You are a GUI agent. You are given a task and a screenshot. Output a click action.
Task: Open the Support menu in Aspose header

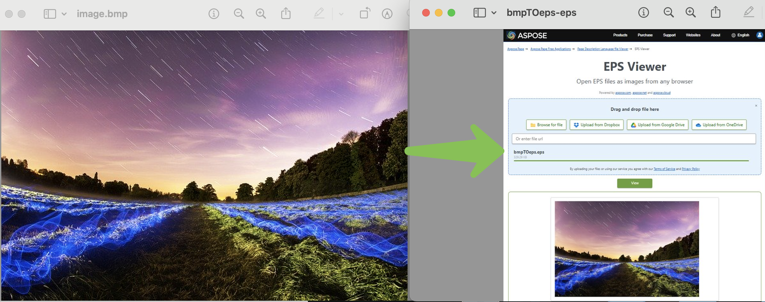point(669,35)
